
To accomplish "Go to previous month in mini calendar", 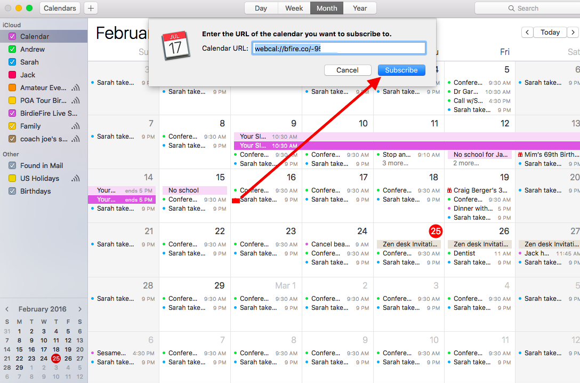I will 7,309.
